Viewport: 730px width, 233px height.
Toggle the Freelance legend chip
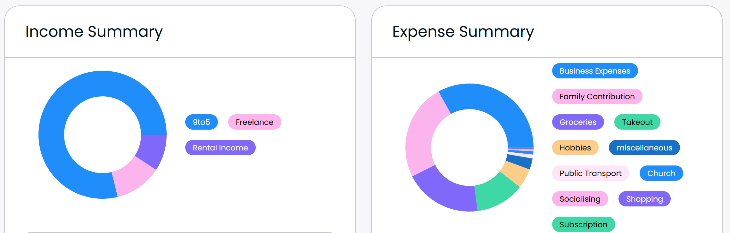pos(254,122)
